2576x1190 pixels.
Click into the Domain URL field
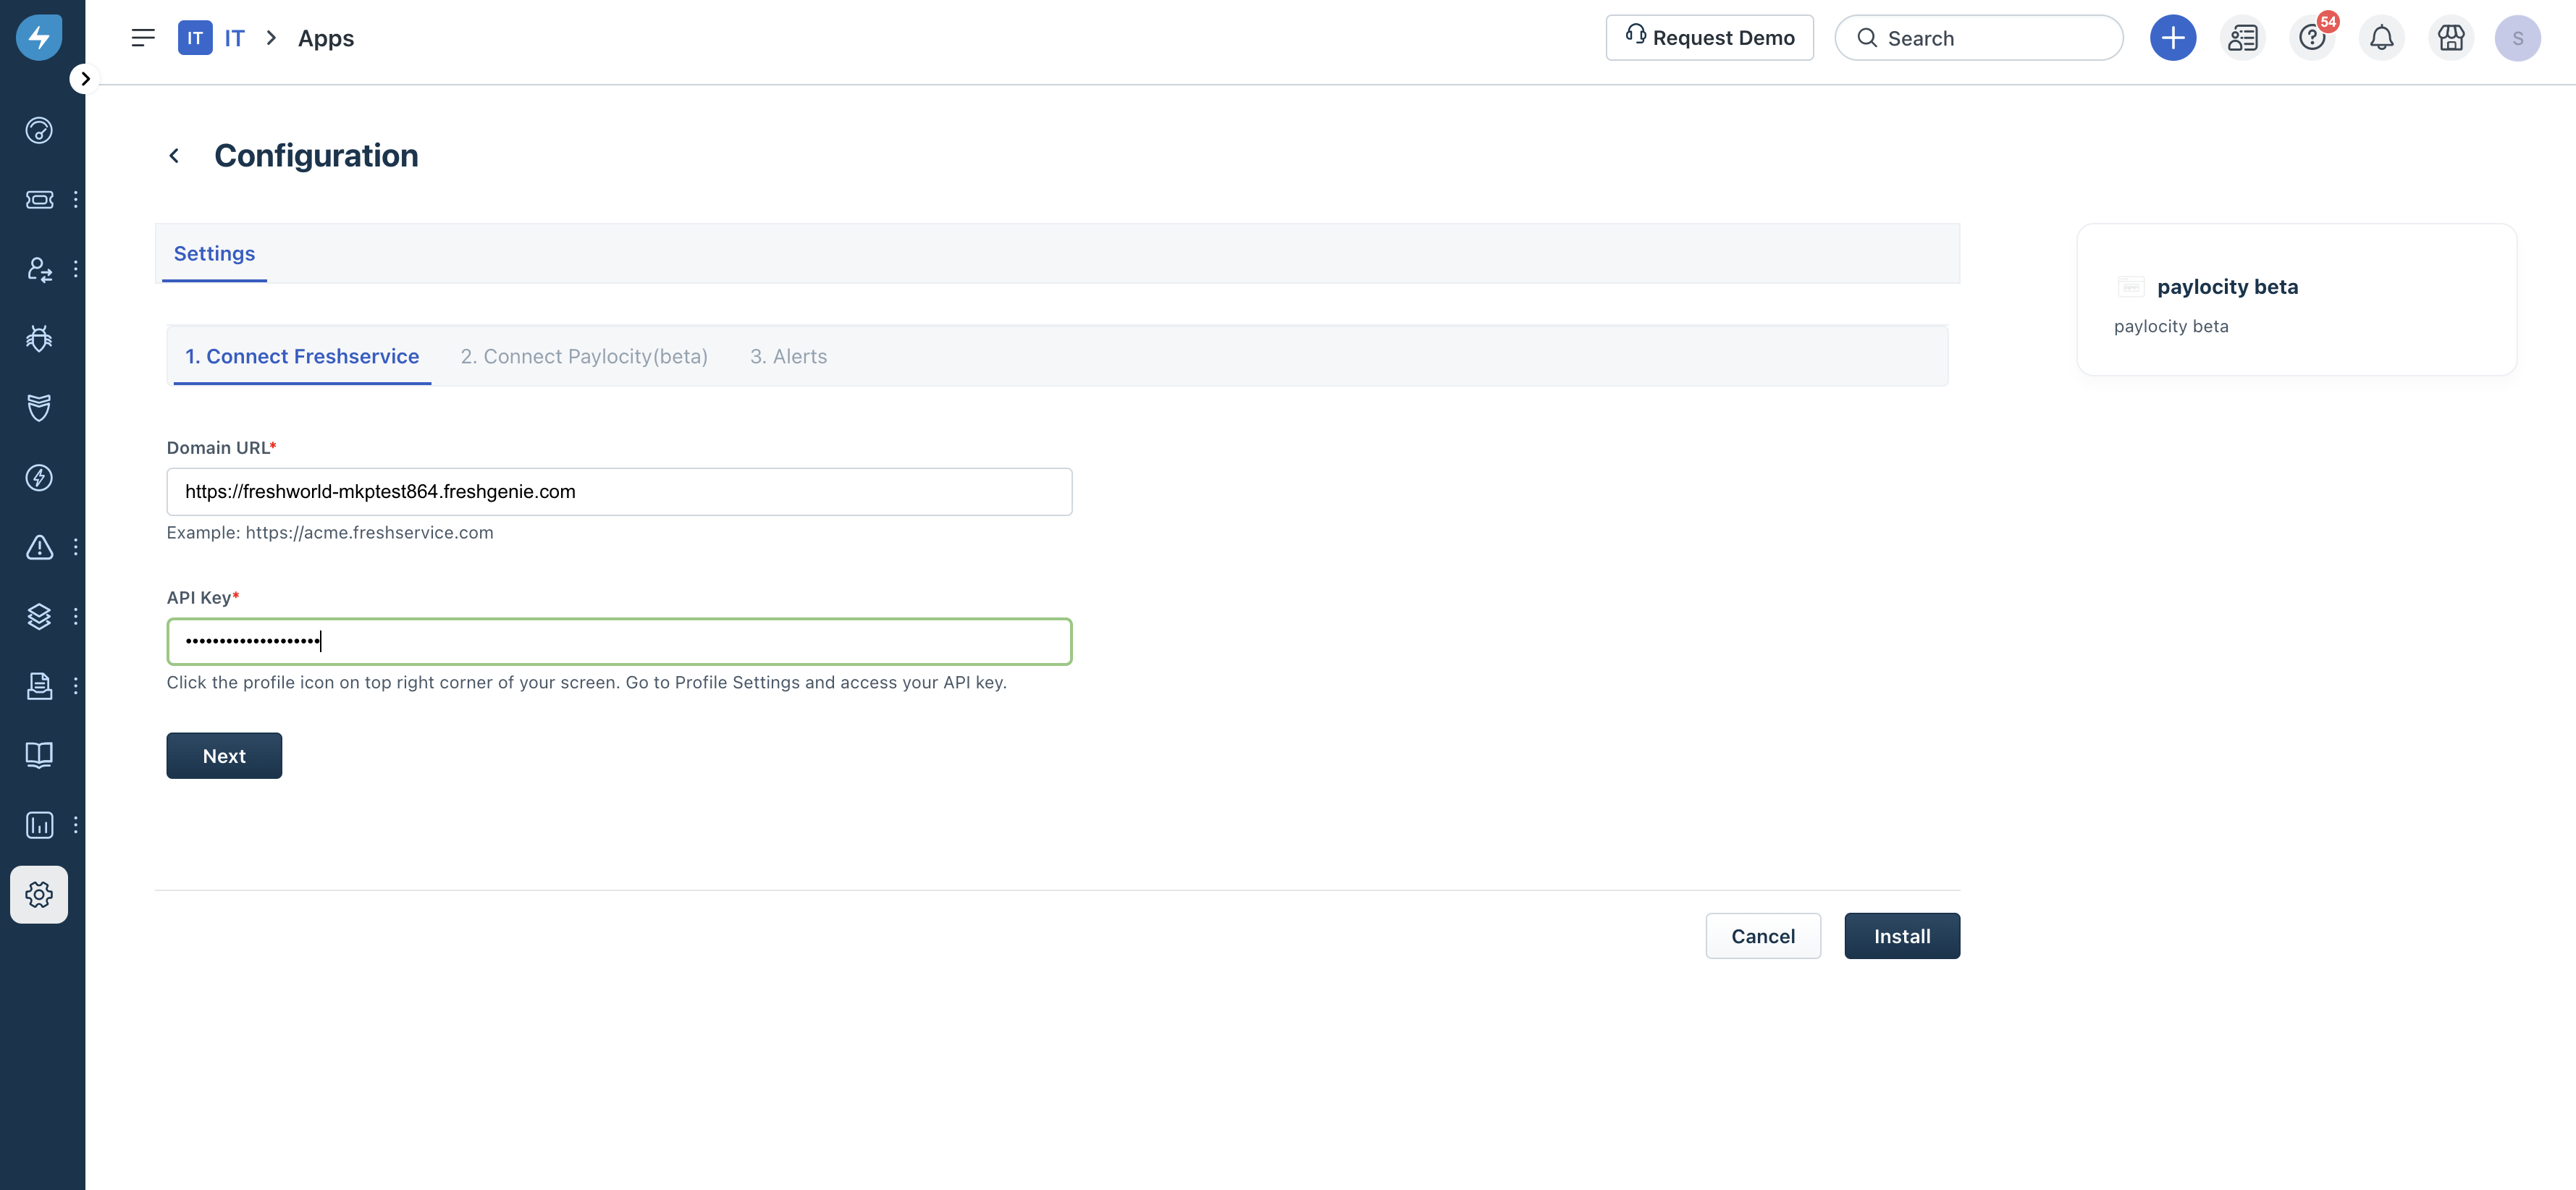(x=619, y=492)
